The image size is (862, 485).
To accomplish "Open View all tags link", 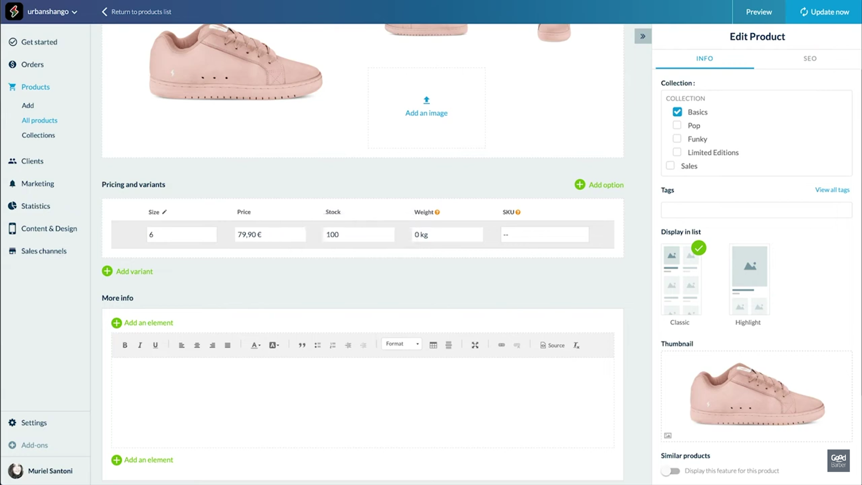I will (832, 190).
